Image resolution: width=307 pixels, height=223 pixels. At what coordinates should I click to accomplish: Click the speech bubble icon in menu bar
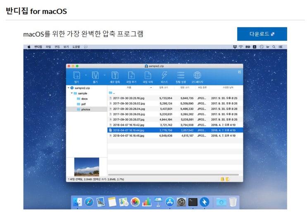coord(86,47)
